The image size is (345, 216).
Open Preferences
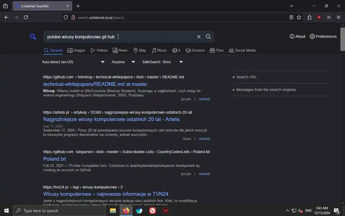coord(323,36)
